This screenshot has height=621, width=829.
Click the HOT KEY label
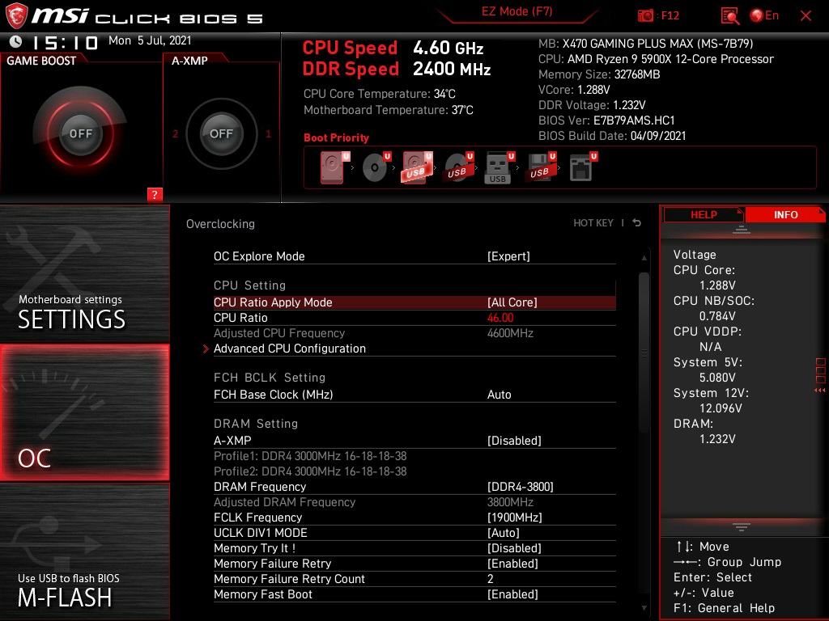[593, 223]
